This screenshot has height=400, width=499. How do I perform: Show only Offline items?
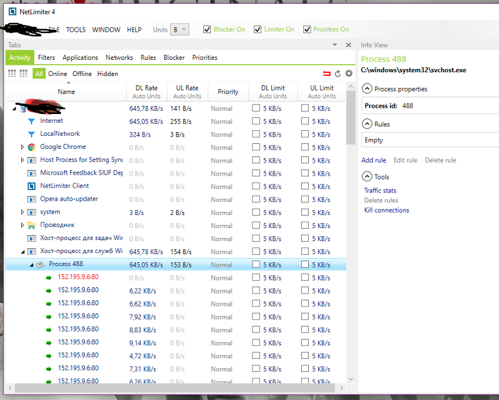point(82,74)
